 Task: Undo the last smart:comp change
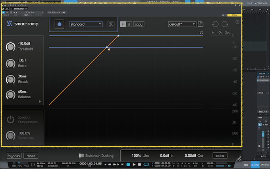pos(215,24)
